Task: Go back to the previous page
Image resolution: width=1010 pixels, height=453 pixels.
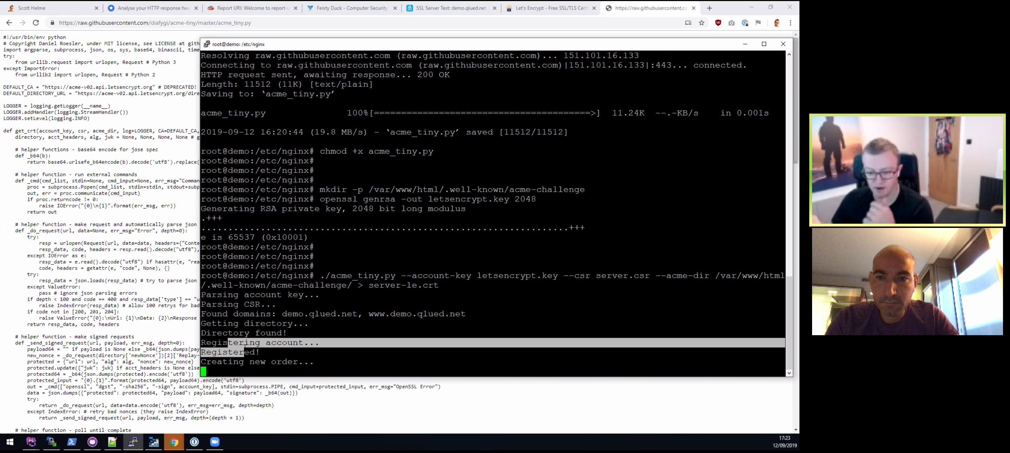Action: point(9,23)
